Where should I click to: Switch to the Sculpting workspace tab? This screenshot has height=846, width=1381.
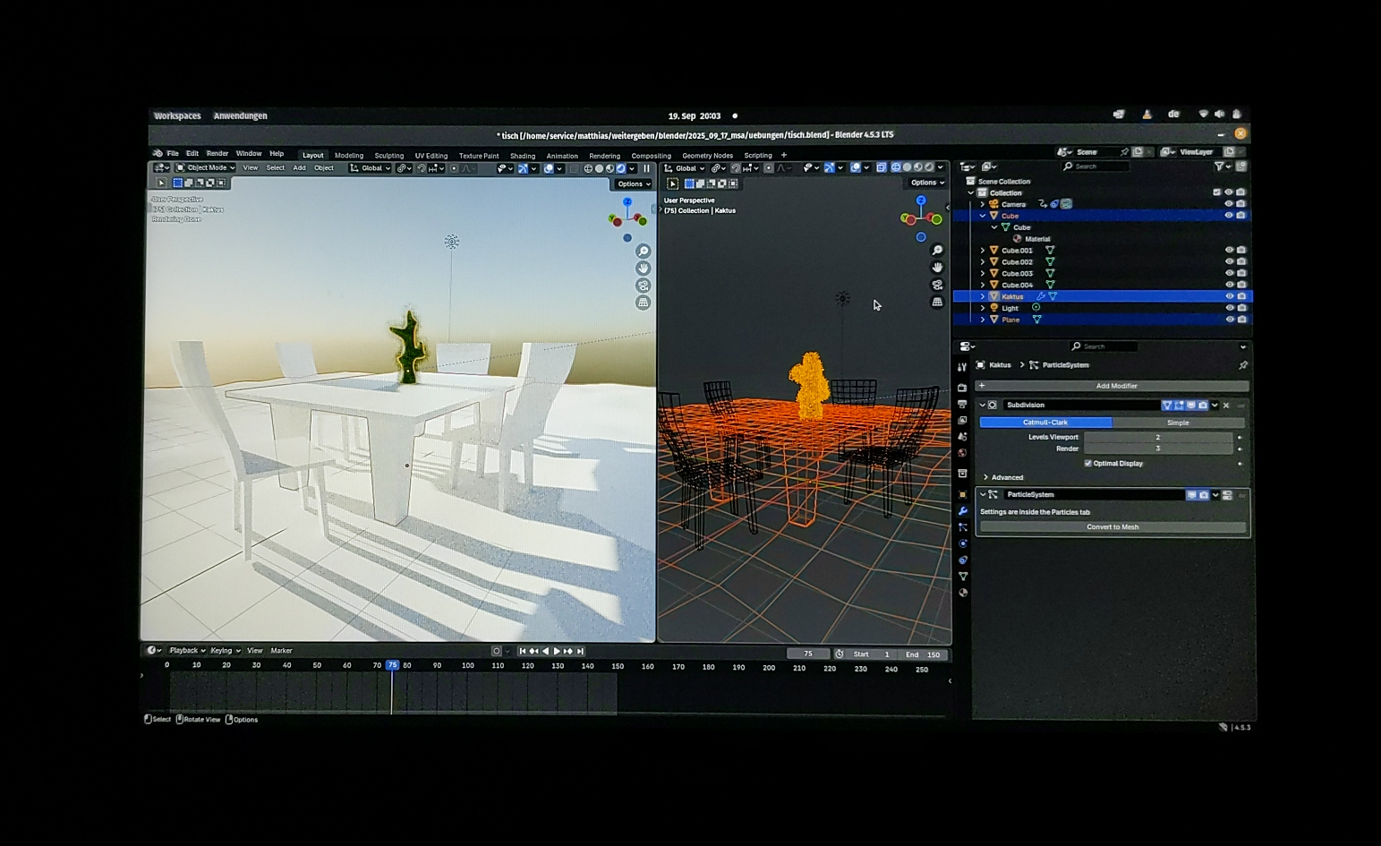pyautogui.click(x=388, y=156)
